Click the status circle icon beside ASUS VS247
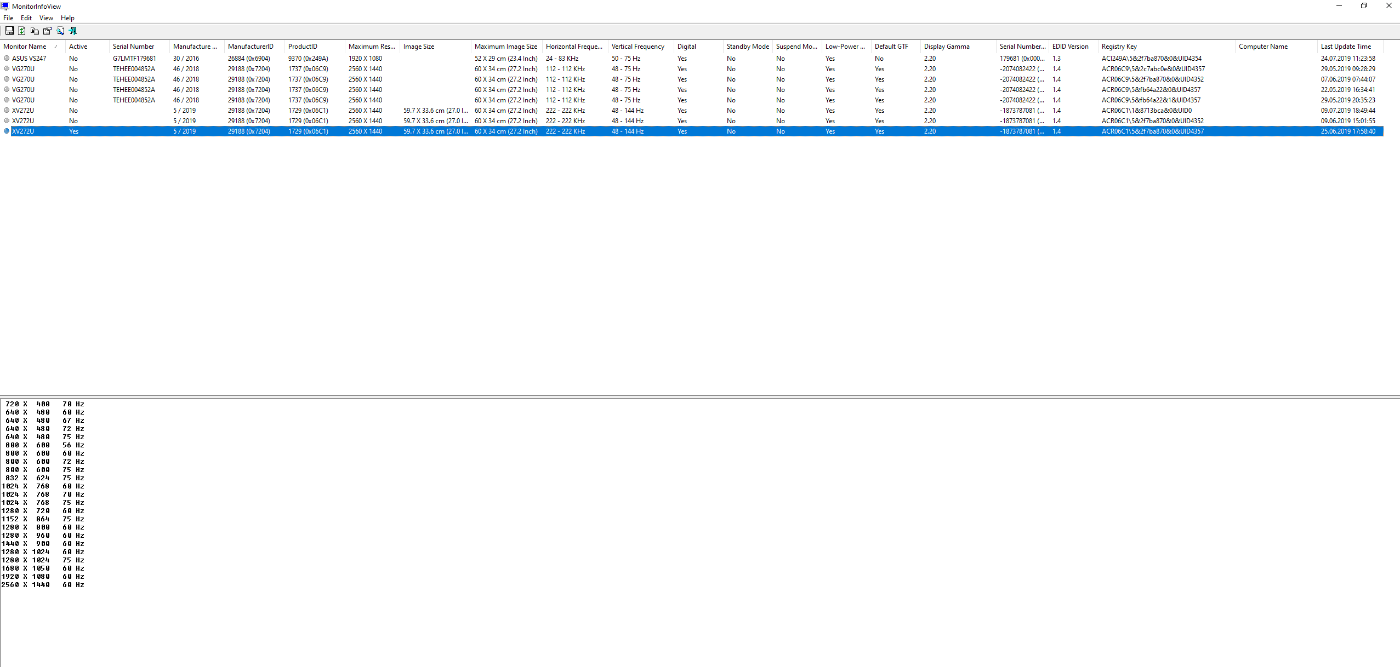The width and height of the screenshot is (1400, 667). coord(7,58)
